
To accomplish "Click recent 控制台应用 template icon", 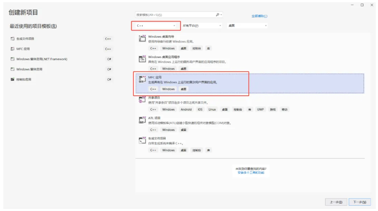I will tap(12, 79).
